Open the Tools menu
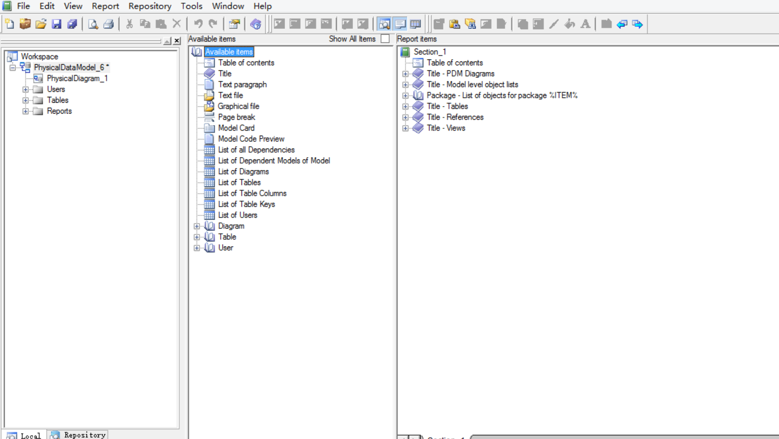Viewport: 779px width, 439px height. pos(191,6)
